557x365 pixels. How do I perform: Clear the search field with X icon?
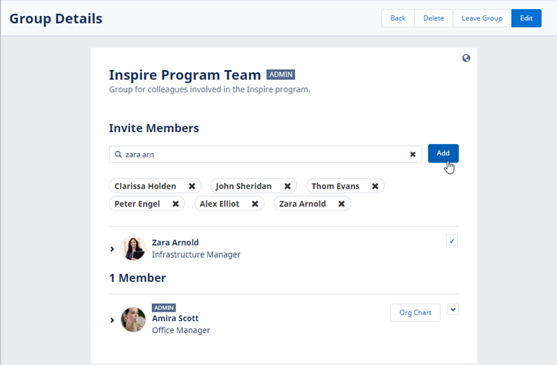pos(413,154)
